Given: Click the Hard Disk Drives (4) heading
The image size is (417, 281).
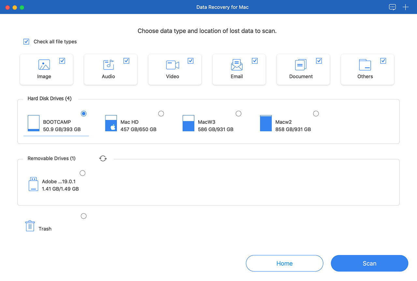Looking at the screenshot, I should [x=50, y=98].
